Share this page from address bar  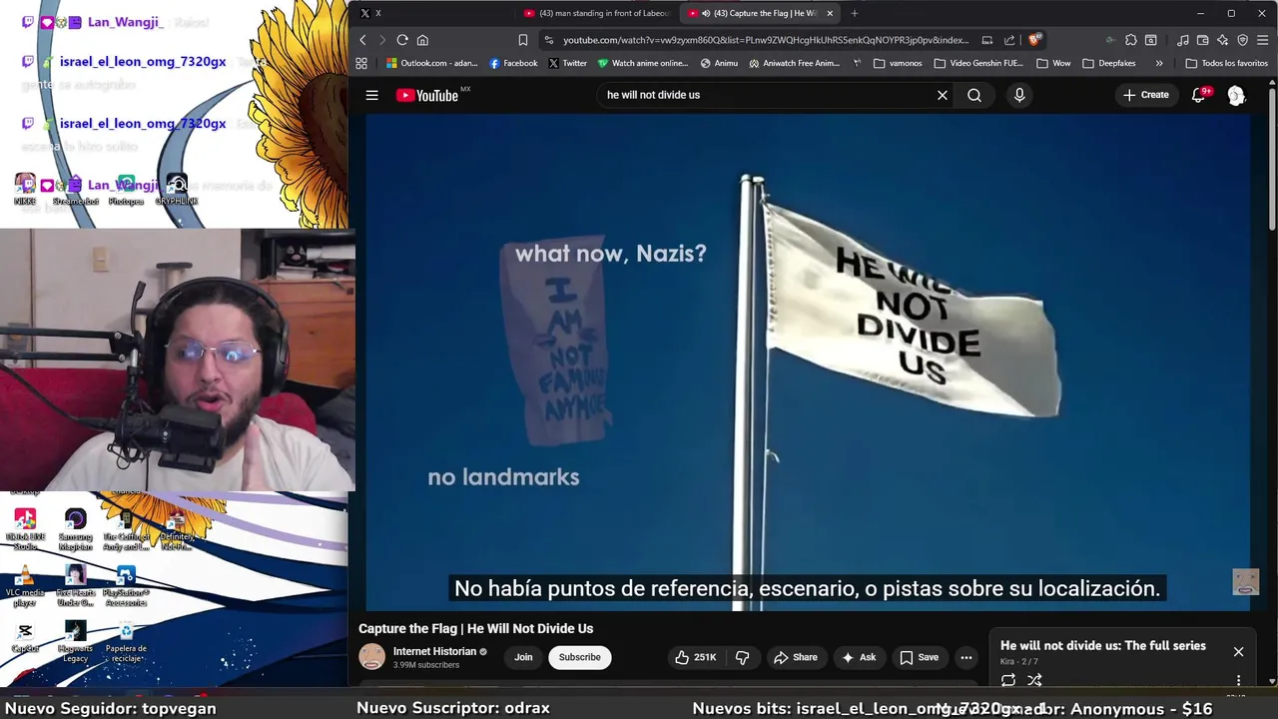click(x=1009, y=40)
